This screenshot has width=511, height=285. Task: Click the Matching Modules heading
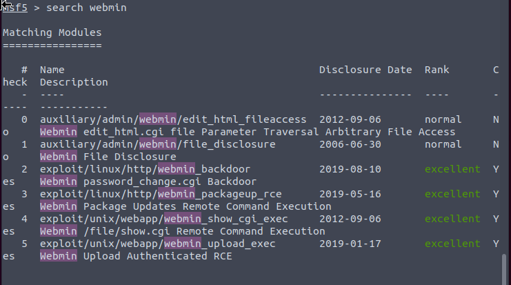(x=52, y=32)
